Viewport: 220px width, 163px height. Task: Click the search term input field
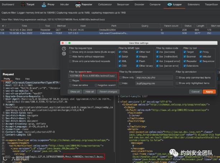click(92, 76)
